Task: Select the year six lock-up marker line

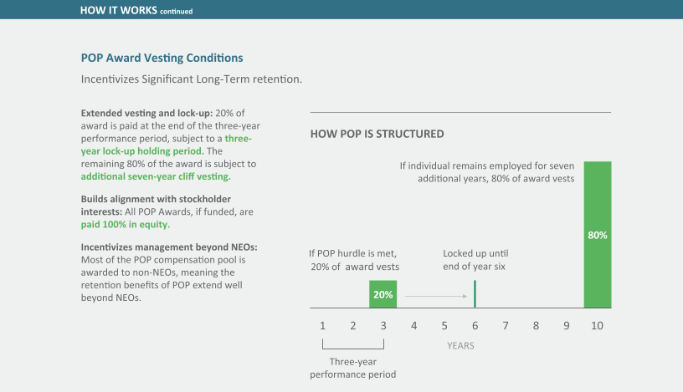Action: pyautogui.click(x=475, y=294)
